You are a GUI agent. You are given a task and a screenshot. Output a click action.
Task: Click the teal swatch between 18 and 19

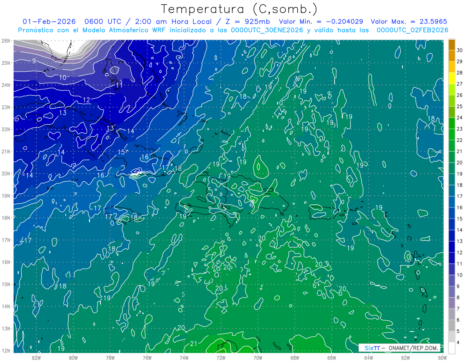click(452, 179)
